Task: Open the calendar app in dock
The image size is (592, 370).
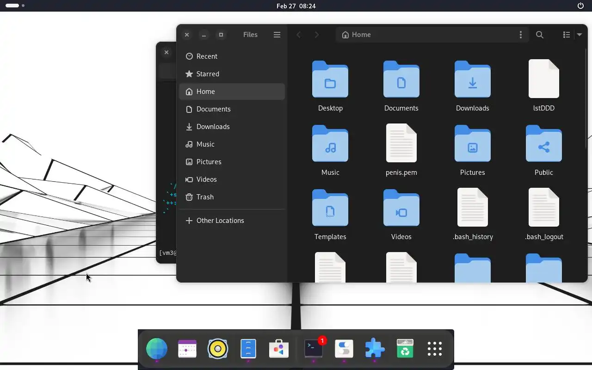Action: coord(187,349)
